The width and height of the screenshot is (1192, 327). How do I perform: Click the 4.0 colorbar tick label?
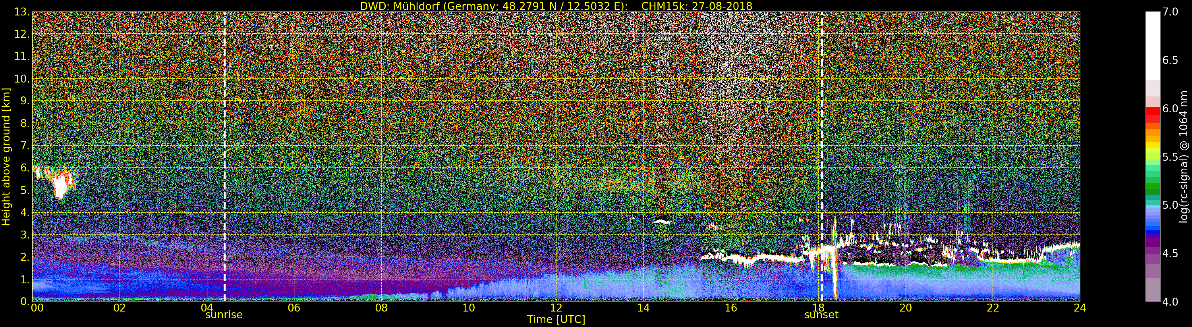coord(1170,302)
